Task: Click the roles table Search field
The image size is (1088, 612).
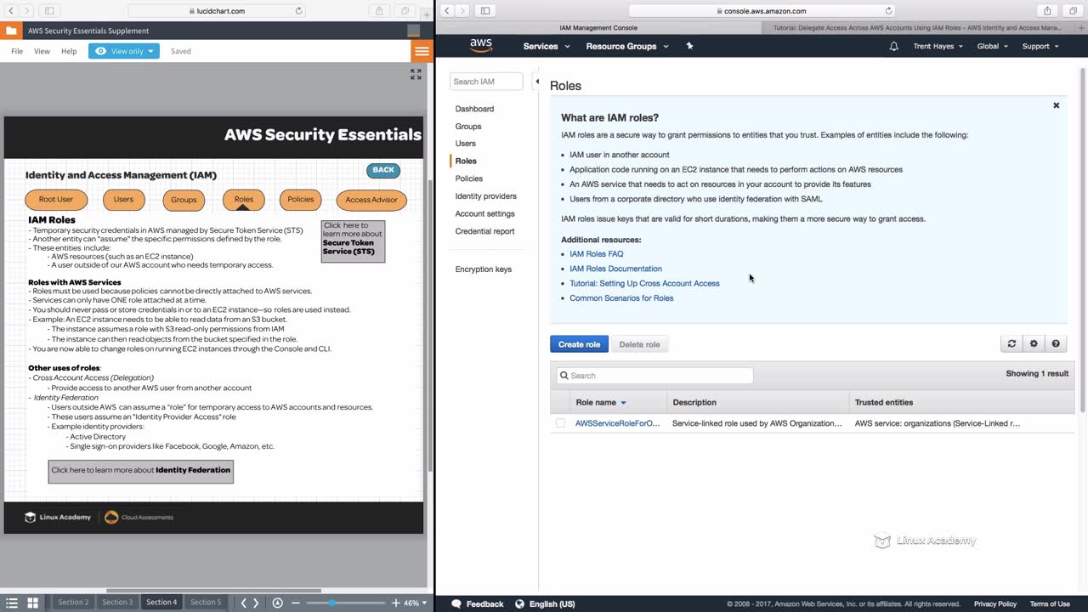Action: click(x=654, y=376)
